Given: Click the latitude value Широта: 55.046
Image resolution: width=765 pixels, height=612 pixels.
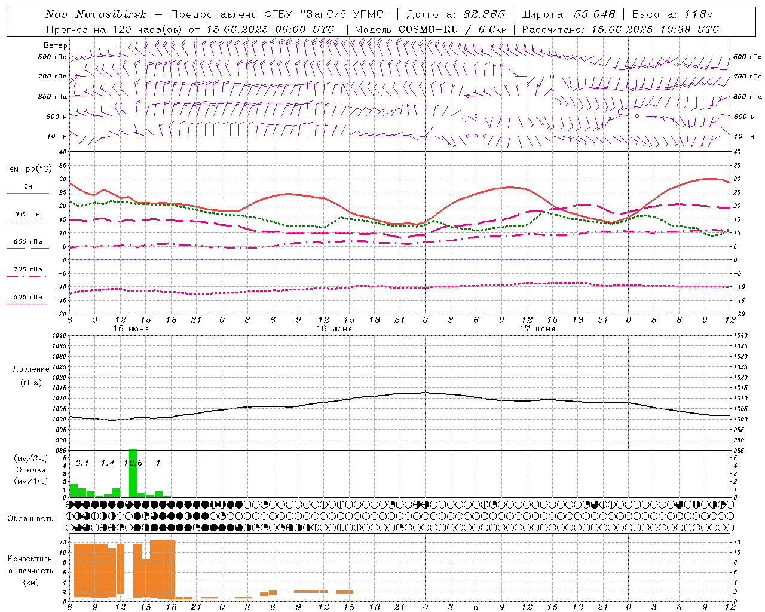Looking at the screenshot, I should click(x=568, y=14).
